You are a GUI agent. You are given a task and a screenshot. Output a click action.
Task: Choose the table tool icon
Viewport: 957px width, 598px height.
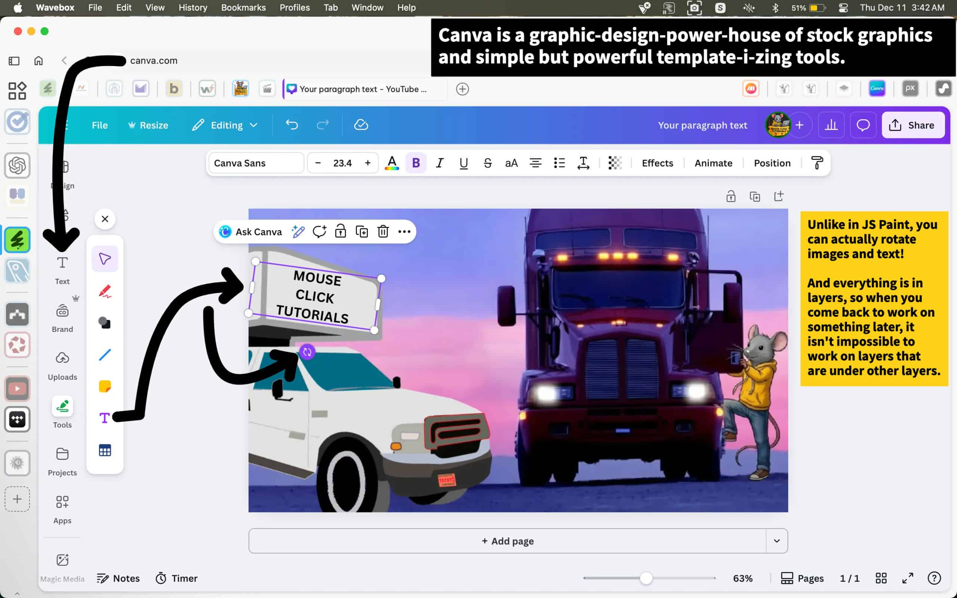point(105,450)
